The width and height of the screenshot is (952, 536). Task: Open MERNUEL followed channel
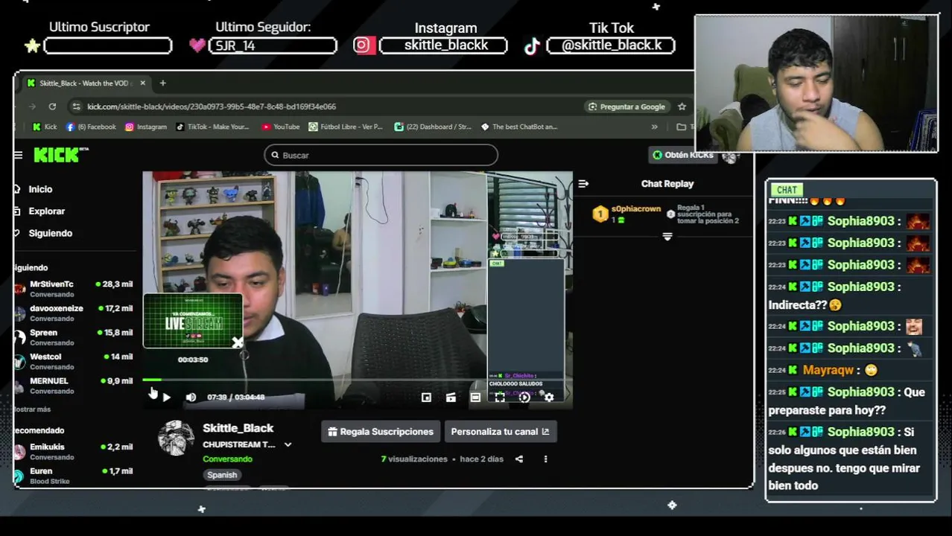pyautogui.click(x=73, y=386)
